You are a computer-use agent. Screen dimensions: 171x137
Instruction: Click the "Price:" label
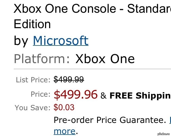[x=40, y=94]
